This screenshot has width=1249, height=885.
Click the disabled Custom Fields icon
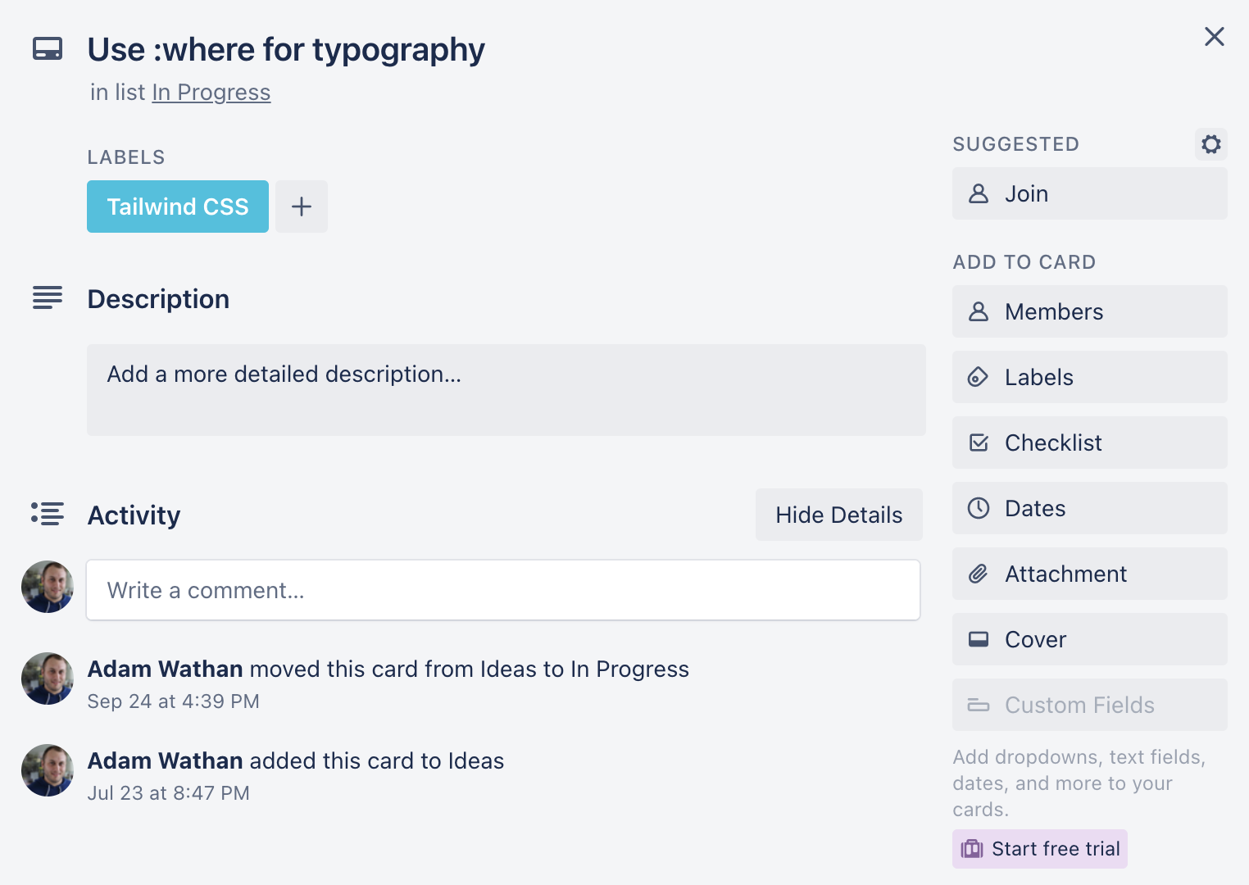point(978,705)
